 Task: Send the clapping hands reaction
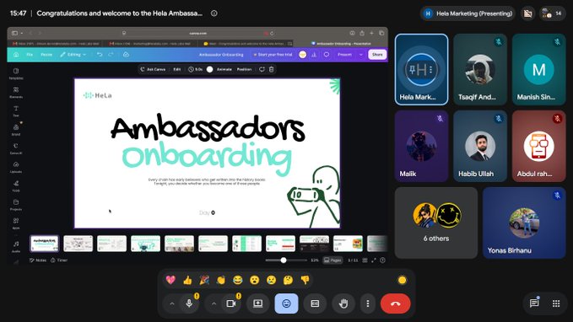221,280
